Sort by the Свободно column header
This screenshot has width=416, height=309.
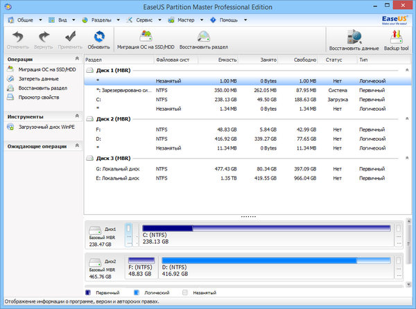pyautogui.click(x=297, y=60)
